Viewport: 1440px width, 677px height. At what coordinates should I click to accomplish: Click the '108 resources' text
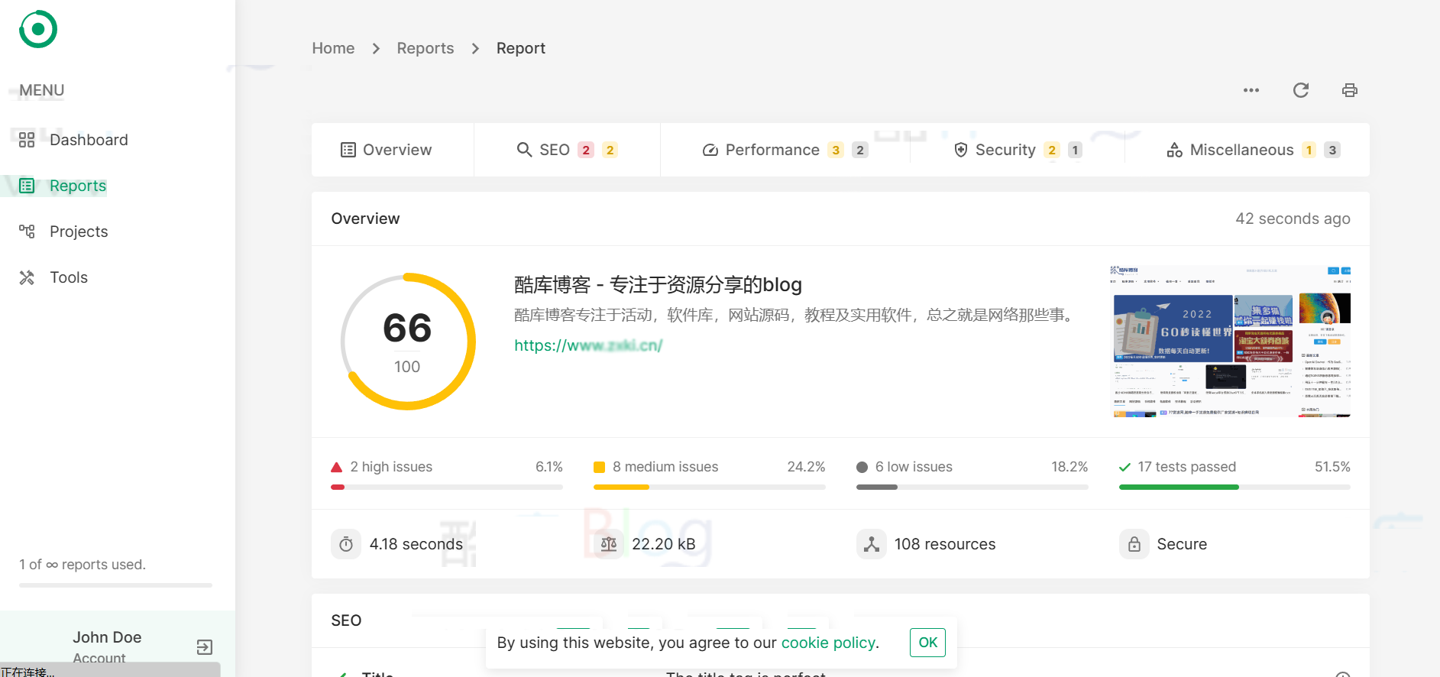coord(945,544)
